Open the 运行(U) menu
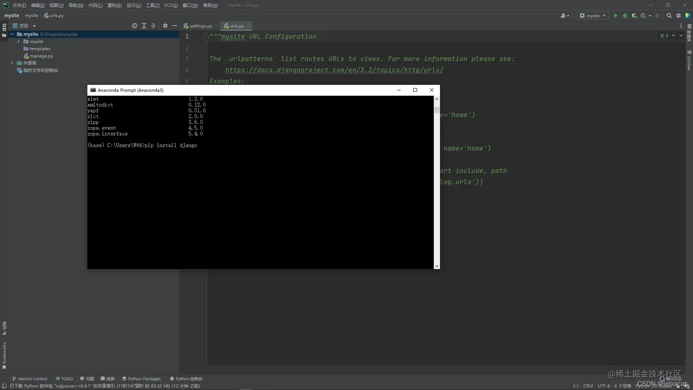This screenshot has height=390, width=693. point(134,5)
